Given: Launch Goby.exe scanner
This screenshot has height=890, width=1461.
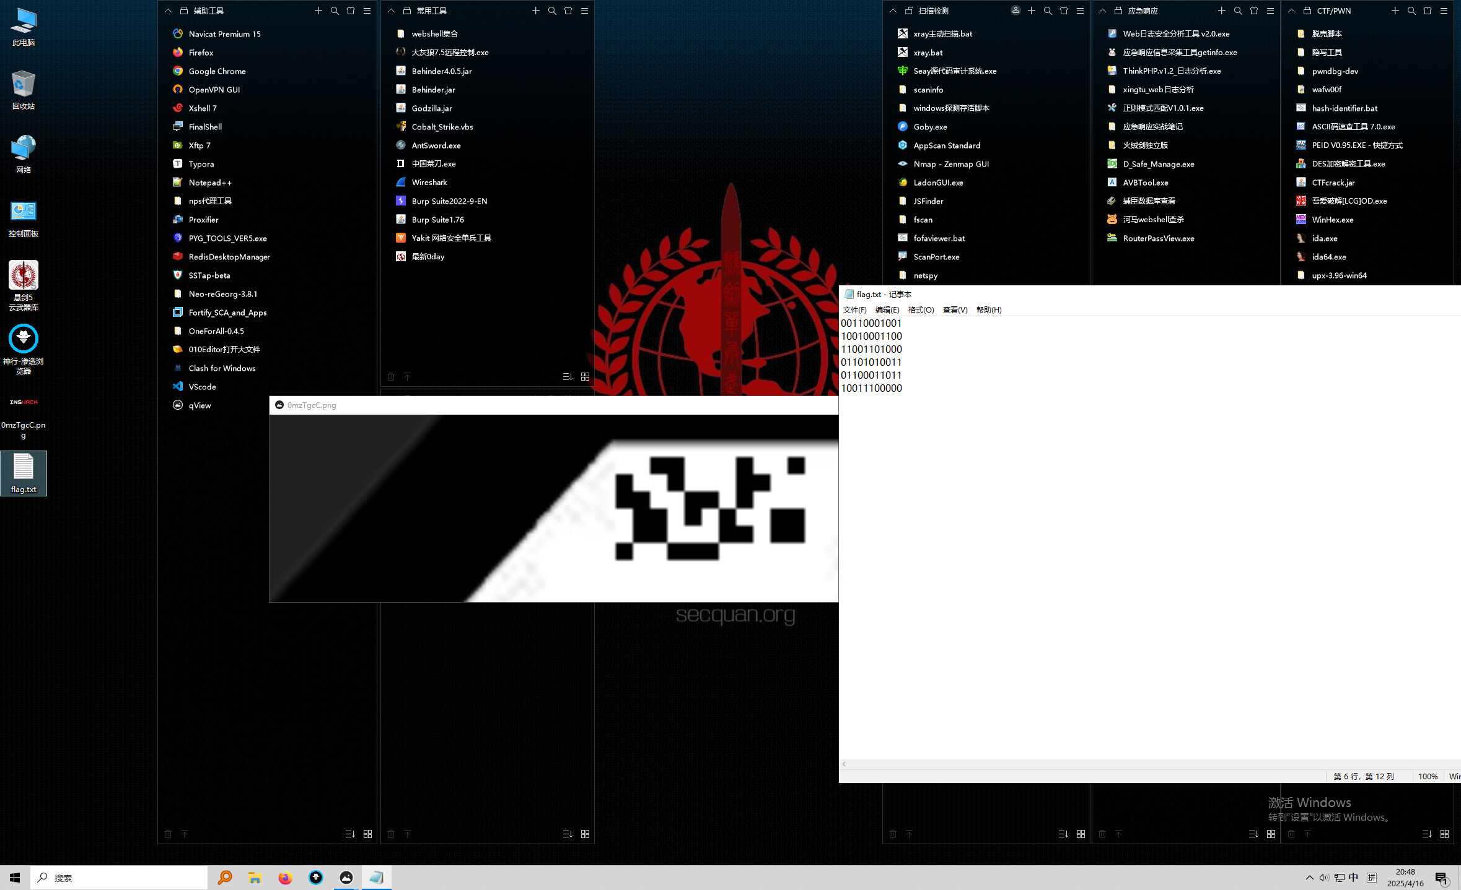Looking at the screenshot, I should pos(929,127).
